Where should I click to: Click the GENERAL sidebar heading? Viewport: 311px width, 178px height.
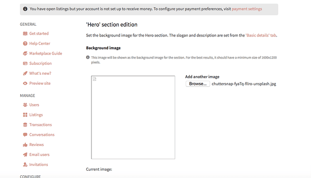pos(28,24)
